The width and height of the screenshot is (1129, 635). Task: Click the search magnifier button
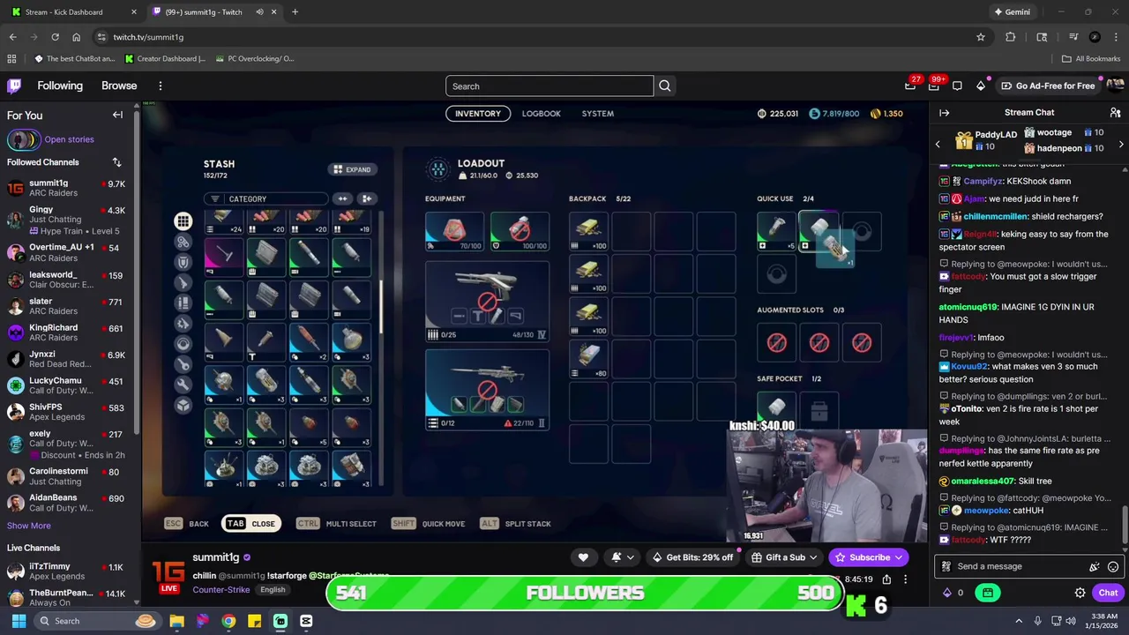click(665, 86)
